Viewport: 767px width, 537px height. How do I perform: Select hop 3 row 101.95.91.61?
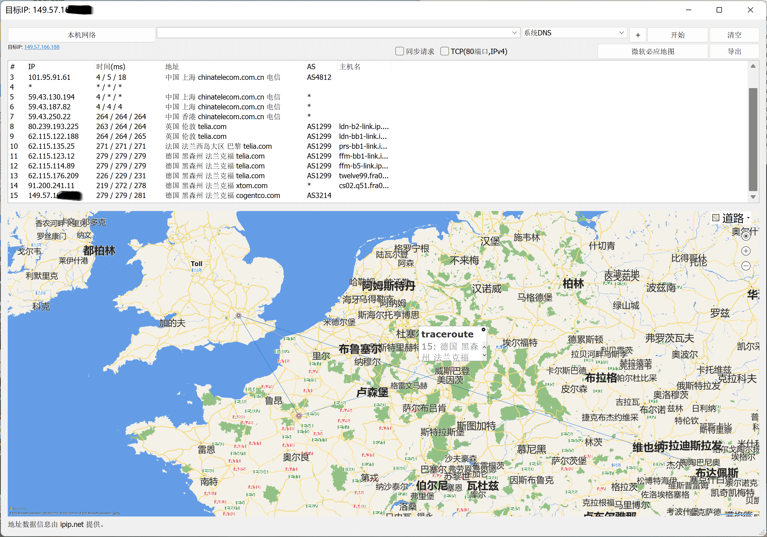[199, 77]
